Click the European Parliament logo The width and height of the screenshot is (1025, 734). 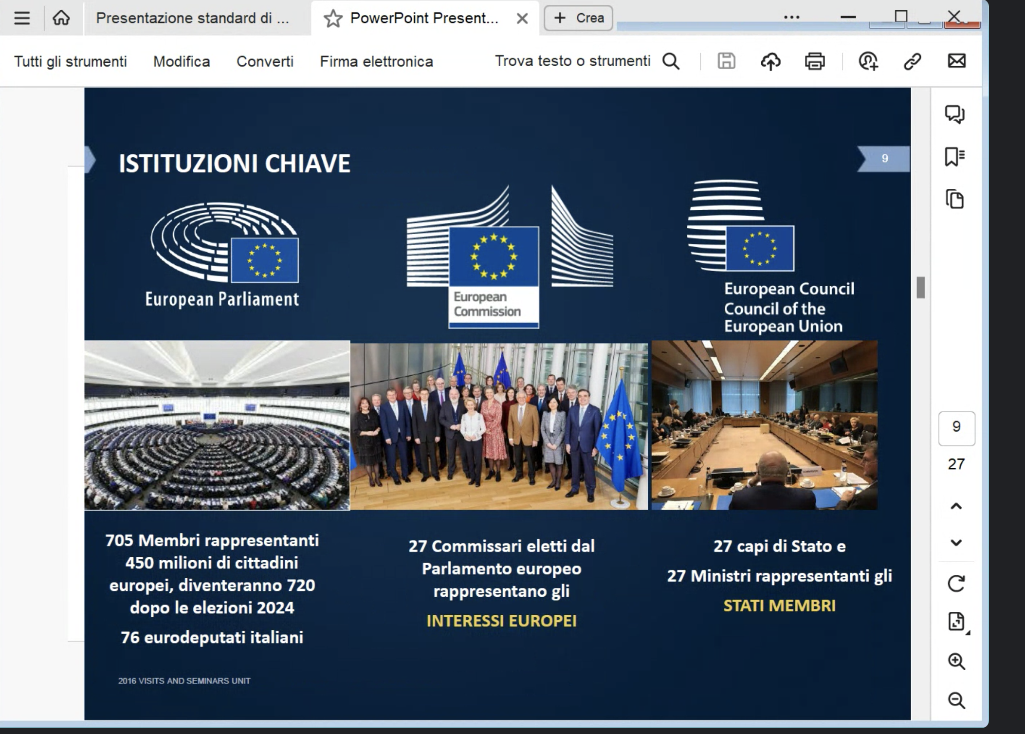click(x=223, y=255)
